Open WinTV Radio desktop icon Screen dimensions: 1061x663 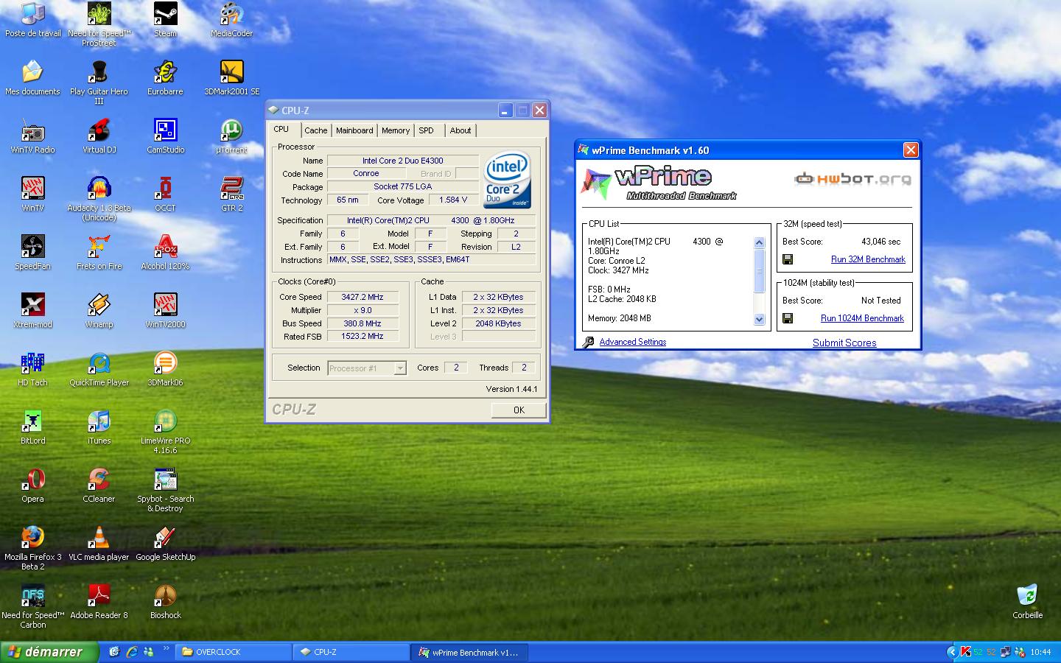point(32,136)
